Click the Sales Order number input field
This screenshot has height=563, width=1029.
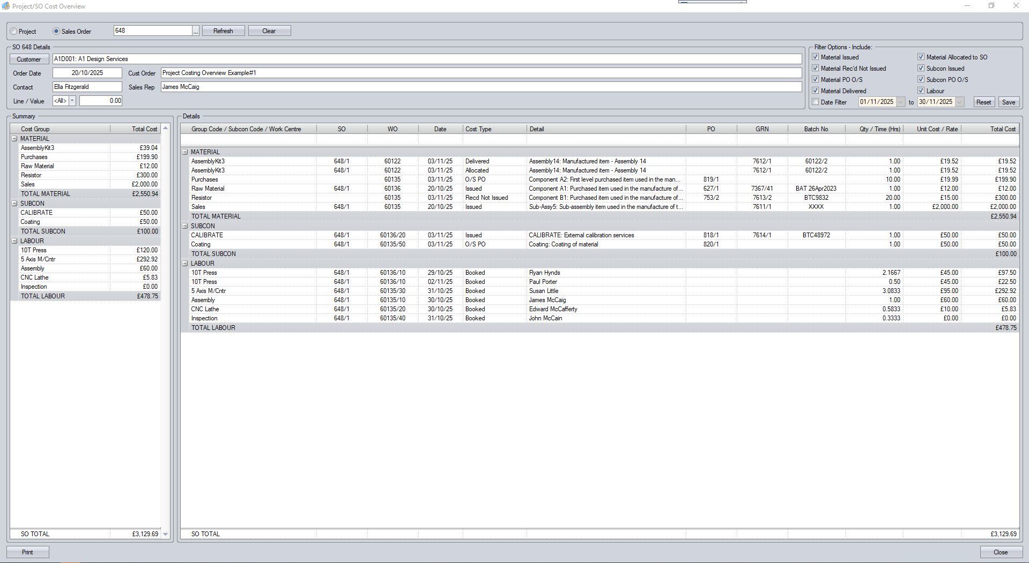click(x=153, y=31)
